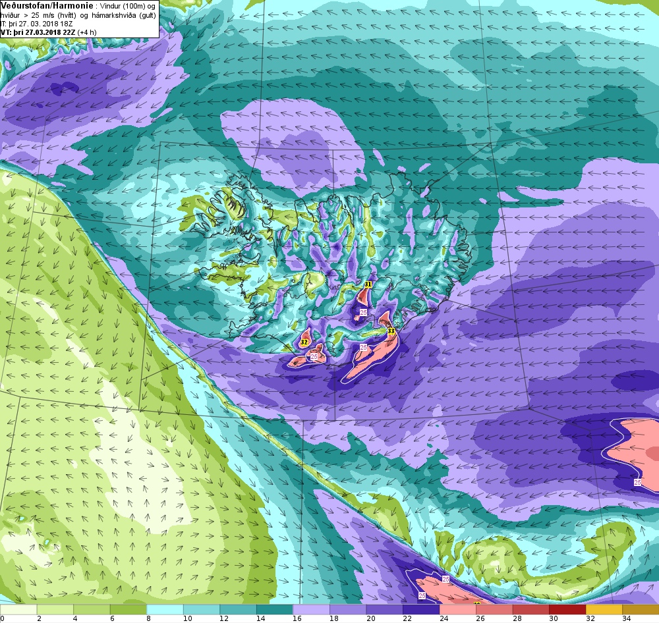Click the legend scale number '8'

coord(149,618)
